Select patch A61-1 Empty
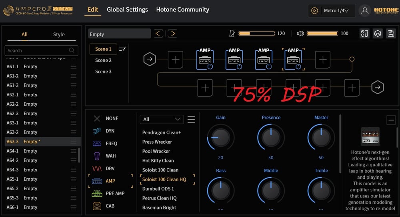This screenshot has width=400, height=217. (x=42, y=66)
